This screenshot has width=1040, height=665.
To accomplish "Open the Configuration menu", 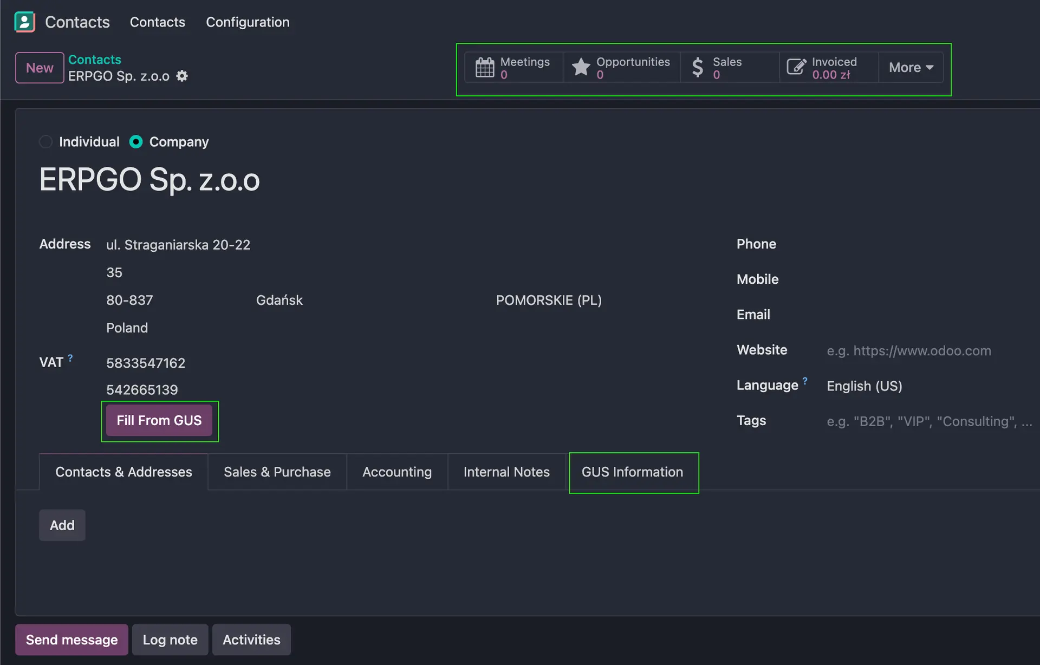I will pyautogui.click(x=248, y=22).
